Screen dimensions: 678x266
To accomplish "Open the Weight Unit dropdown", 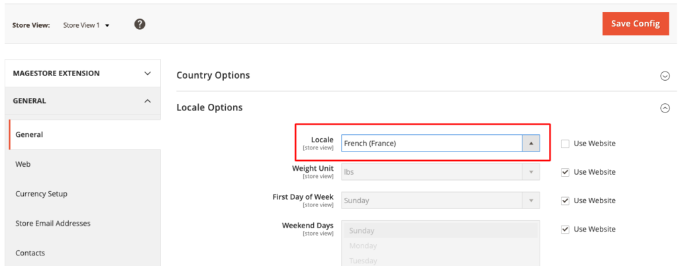I will (x=440, y=172).
